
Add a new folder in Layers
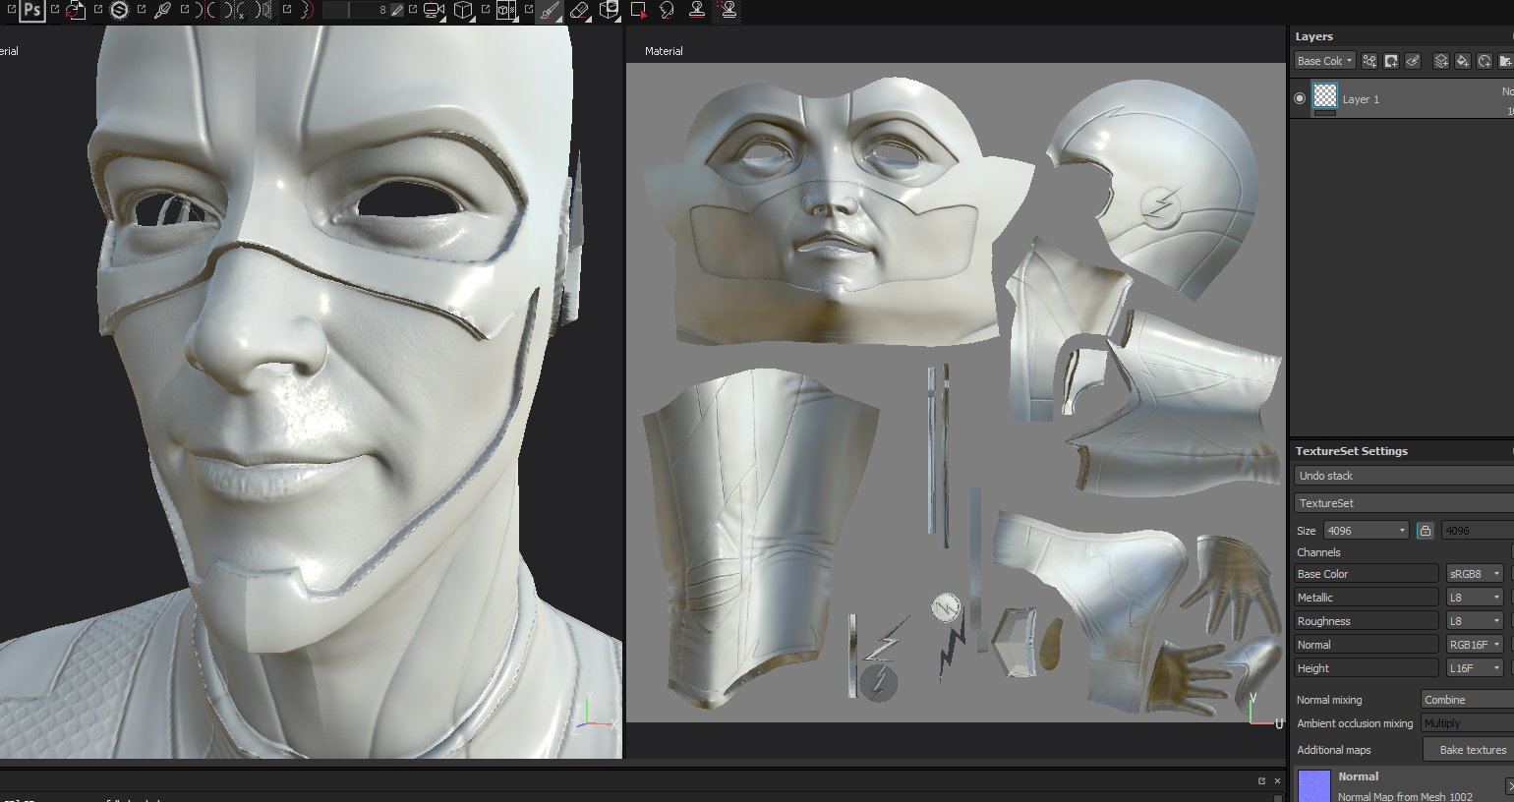coord(1505,61)
